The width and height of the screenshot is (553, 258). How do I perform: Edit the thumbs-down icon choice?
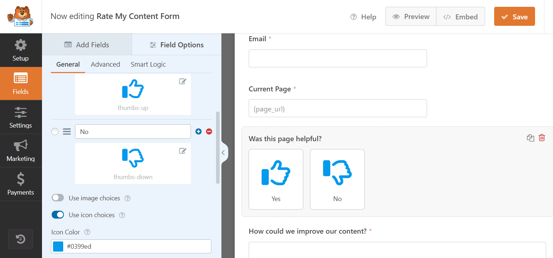pos(183,151)
